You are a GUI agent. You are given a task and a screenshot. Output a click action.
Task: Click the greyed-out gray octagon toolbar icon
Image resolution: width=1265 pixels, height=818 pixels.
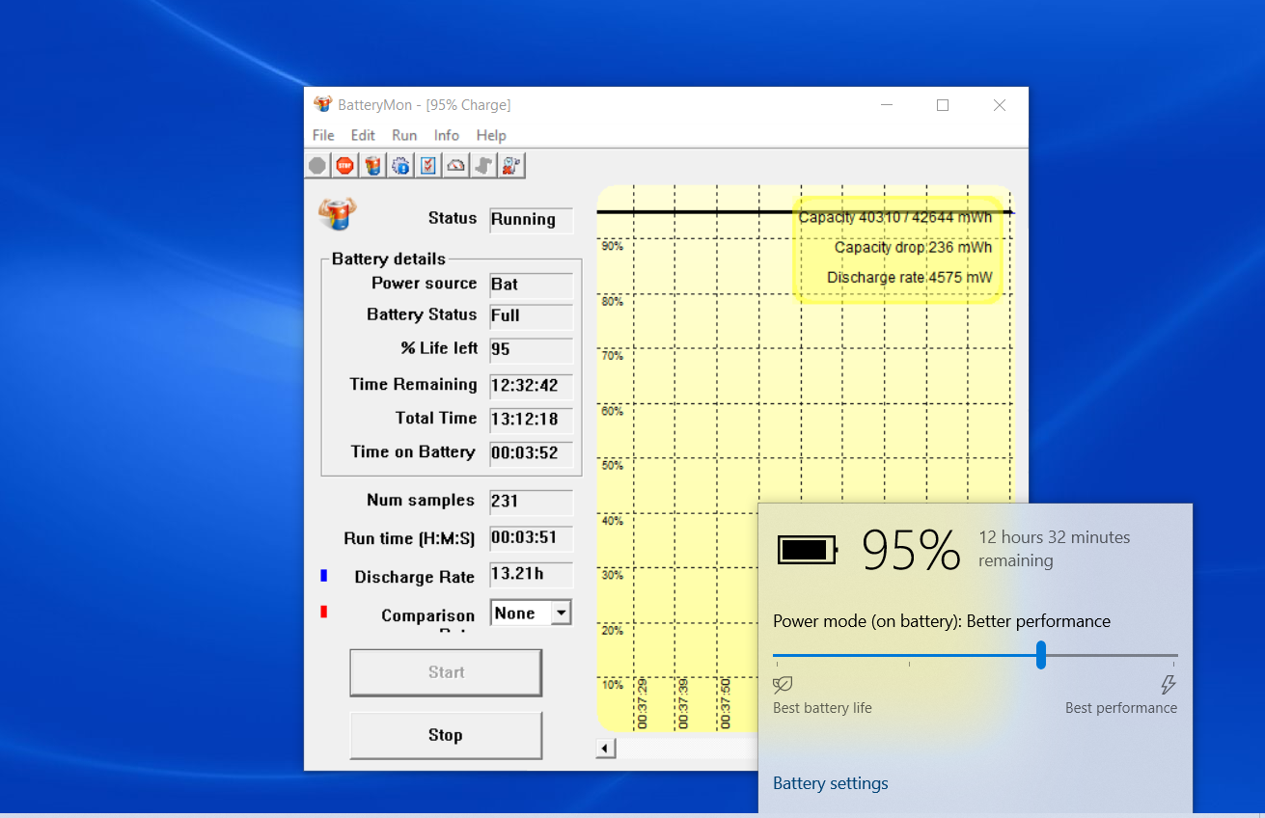[317, 166]
